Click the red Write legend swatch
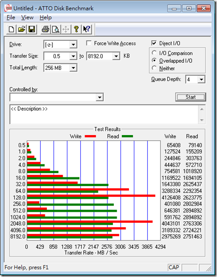The image size is (217, 277). pos(90,137)
